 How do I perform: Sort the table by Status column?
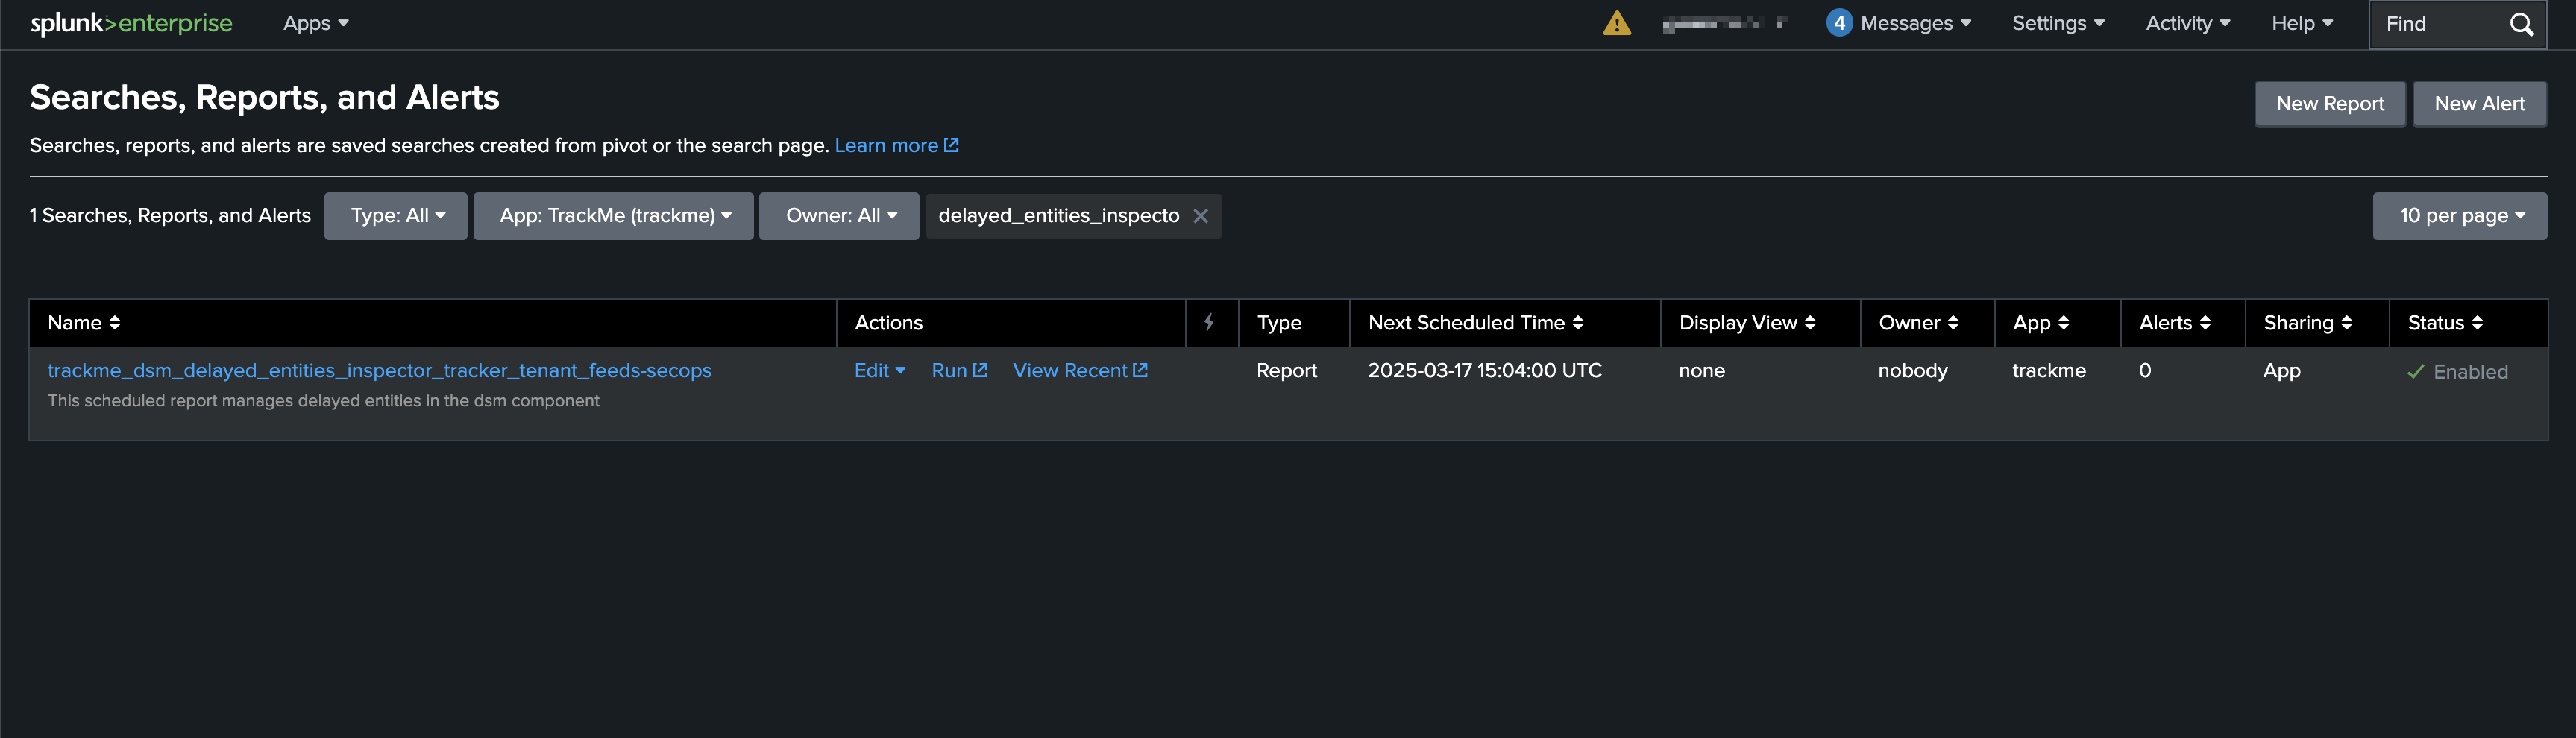[2444, 323]
